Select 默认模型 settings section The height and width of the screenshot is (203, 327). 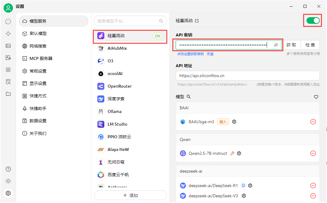tap(53, 33)
